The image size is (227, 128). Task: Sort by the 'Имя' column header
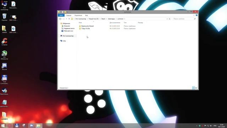pos(80,23)
